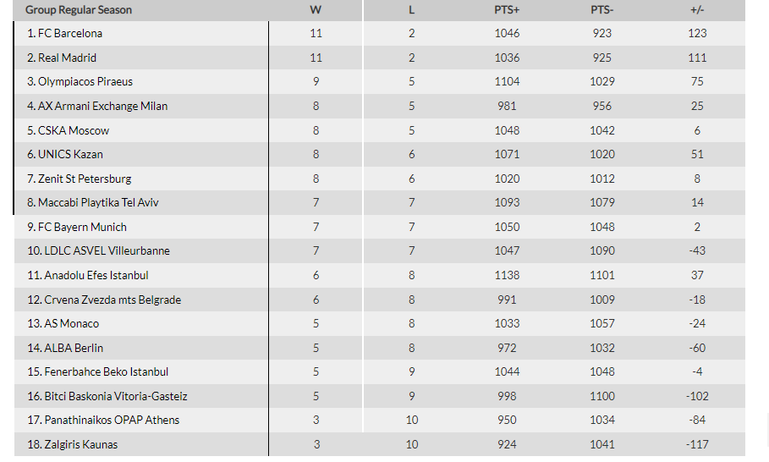Select Crvena Zvezda mts Belgrade
This screenshot has width=769, height=462.
(x=113, y=300)
